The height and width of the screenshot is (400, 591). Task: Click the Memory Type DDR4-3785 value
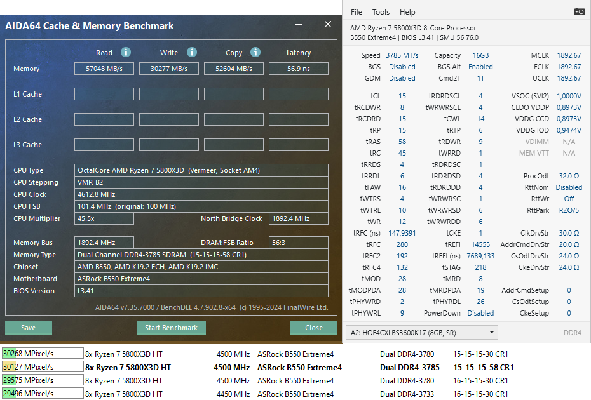[x=201, y=255]
